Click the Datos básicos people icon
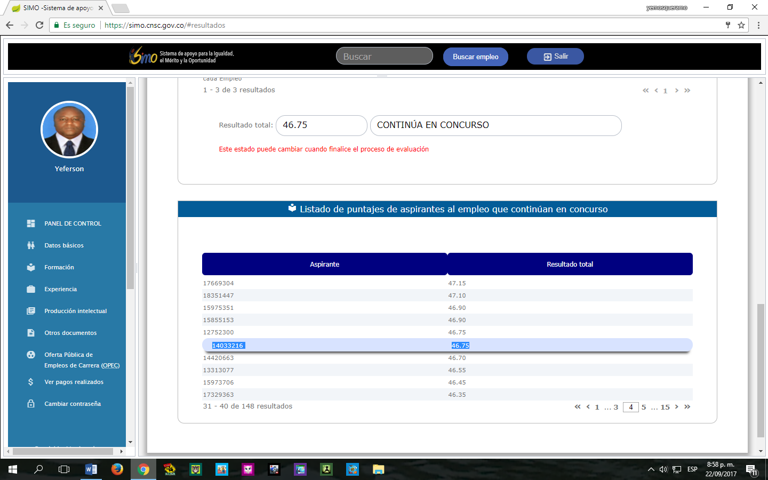 (31, 245)
